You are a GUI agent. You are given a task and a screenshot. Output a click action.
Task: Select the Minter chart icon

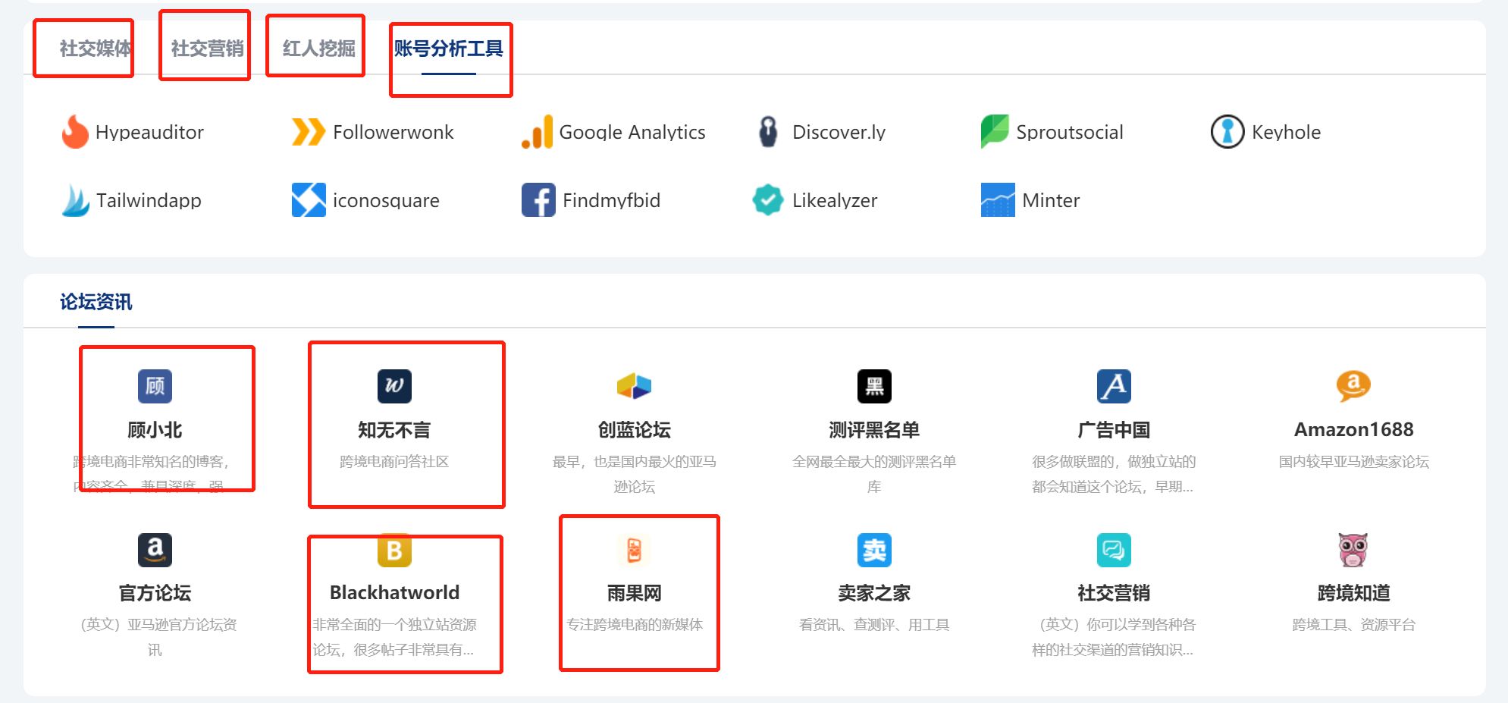coord(996,199)
